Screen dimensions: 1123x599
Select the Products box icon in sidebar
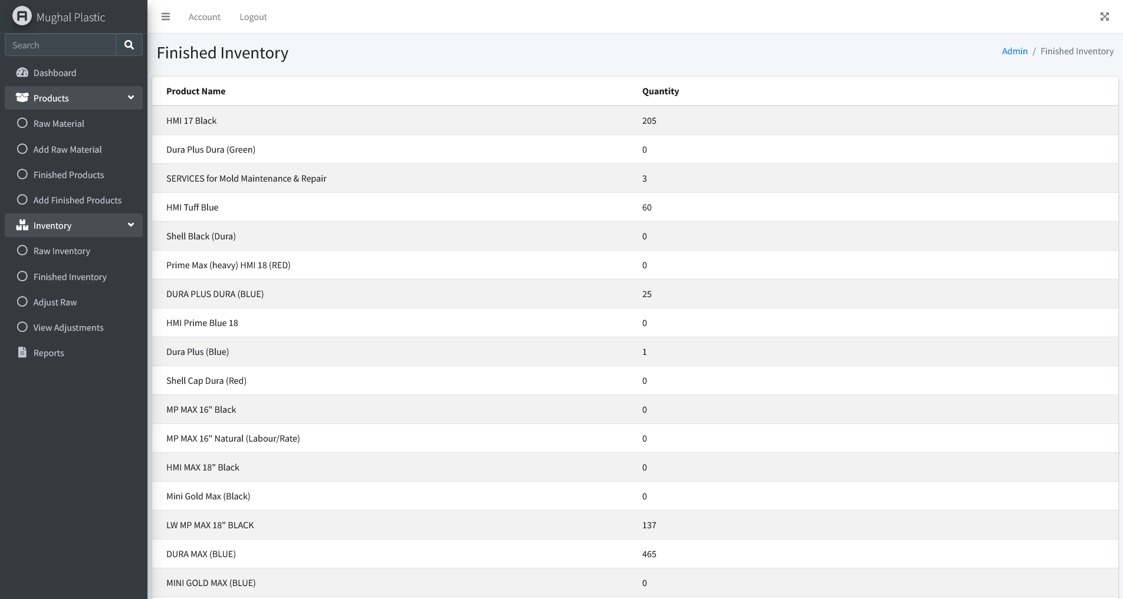22,97
